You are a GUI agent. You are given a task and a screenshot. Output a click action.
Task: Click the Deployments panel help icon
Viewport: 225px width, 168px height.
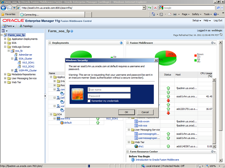click(x=121, y=43)
